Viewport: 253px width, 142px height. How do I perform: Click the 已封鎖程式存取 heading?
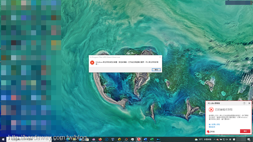[224, 110]
